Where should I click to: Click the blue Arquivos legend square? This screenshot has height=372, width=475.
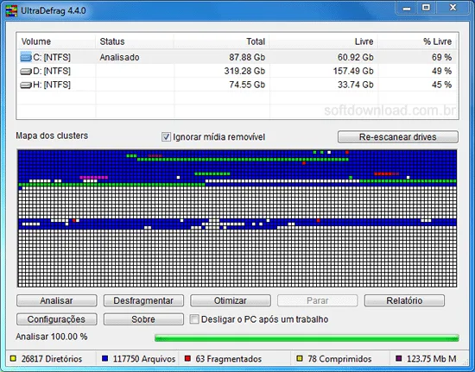[x=104, y=359]
